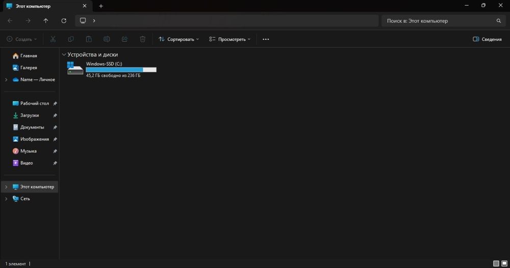The image size is (510, 268).
Task: Switch to large thumbnails view in status bar
Action: tap(504, 263)
